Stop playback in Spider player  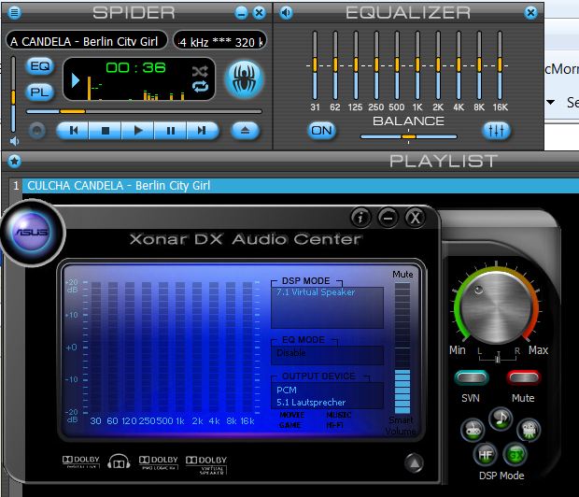pyautogui.click(x=106, y=131)
